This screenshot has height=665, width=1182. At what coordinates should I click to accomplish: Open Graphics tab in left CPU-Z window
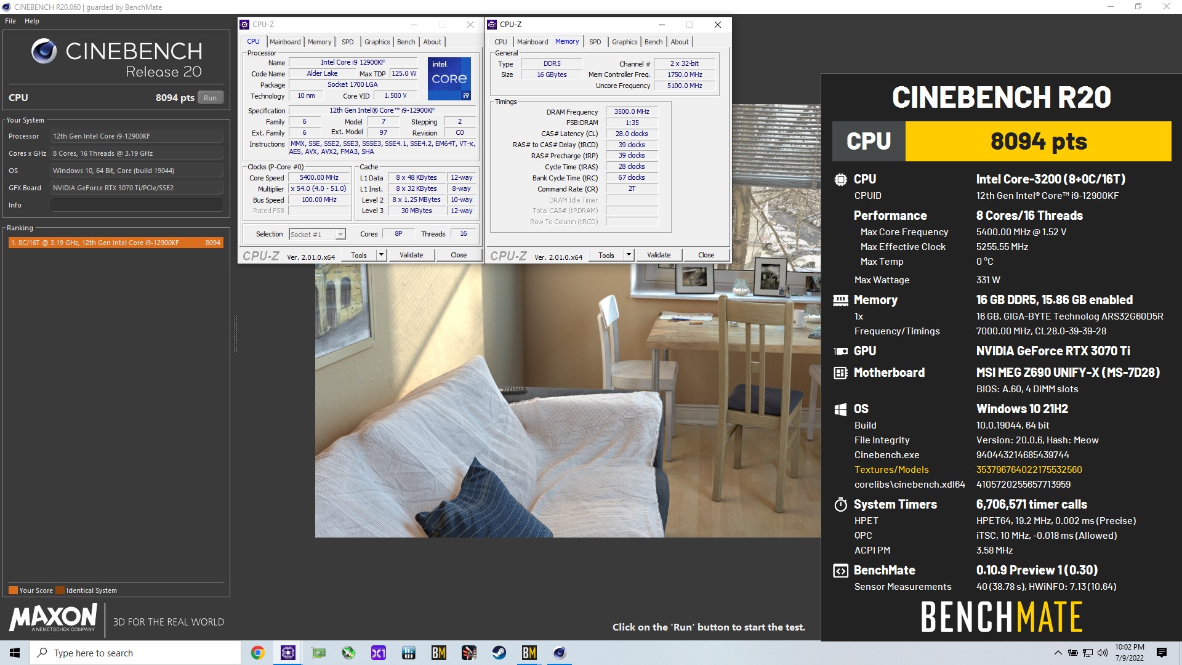point(377,42)
